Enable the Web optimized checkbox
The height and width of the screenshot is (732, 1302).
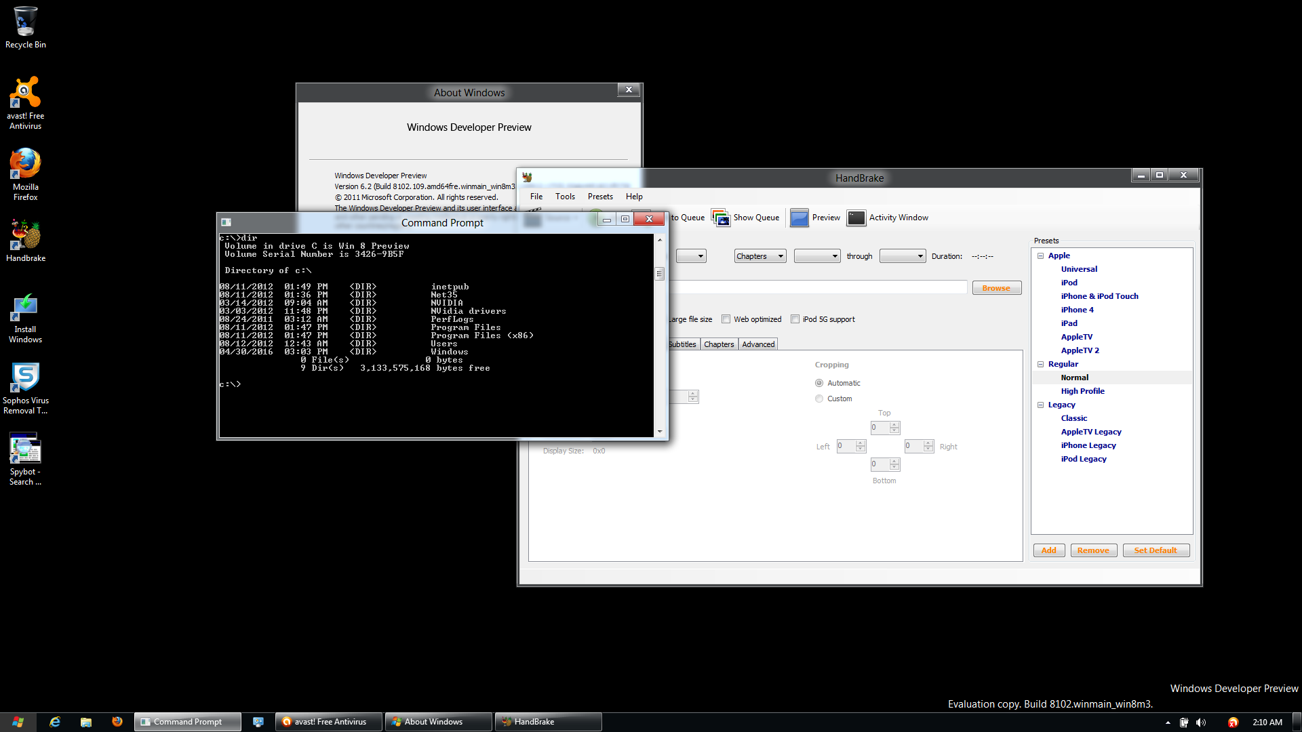click(726, 319)
